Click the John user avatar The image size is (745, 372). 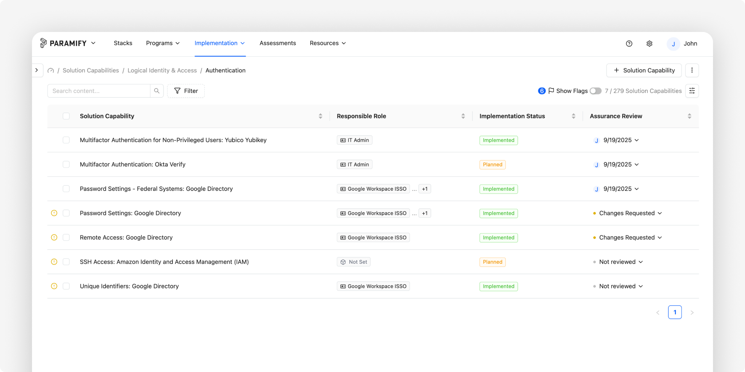point(673,44)
